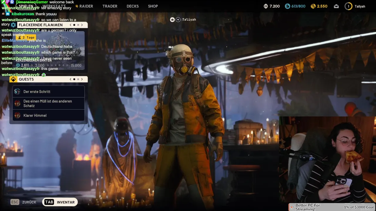Click the QUESTS panel title
The height and width of the screenshot is (211, 376).
tap(26, 79)
